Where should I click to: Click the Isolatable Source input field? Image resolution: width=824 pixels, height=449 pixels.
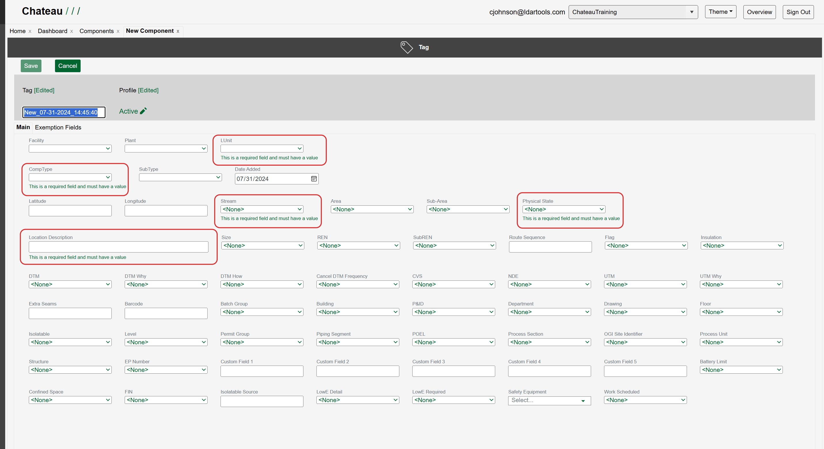coord(262,401)
